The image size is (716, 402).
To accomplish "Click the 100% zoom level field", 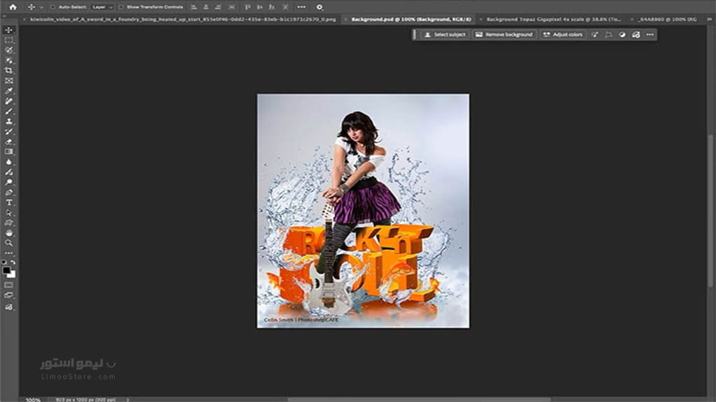I will pyautogui.click(x=33, y=400).
